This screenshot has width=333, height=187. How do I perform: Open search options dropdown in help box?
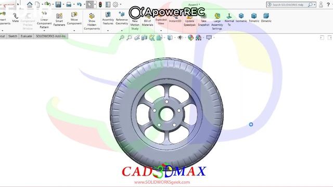[314, 5]
